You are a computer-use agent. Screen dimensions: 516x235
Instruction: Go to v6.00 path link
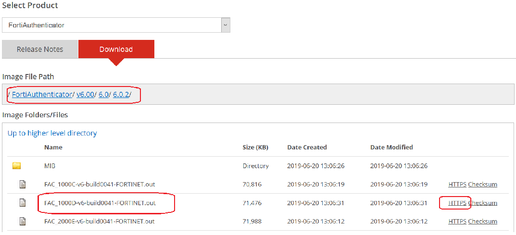85,95
